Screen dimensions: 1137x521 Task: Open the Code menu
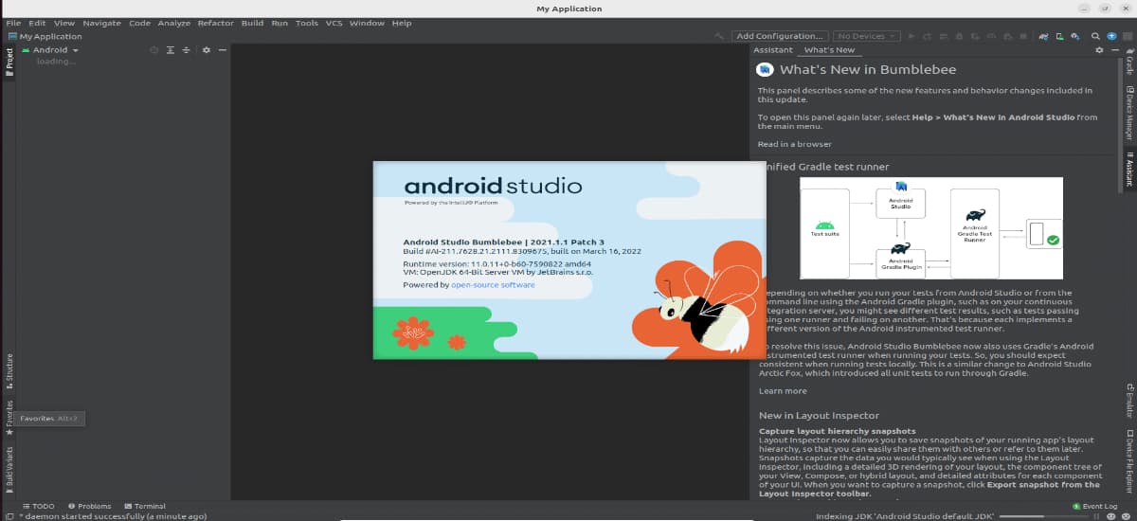(x=139, y=23)
